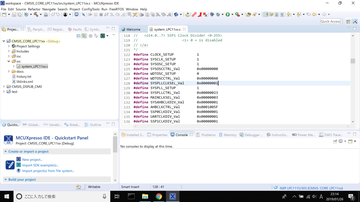The image size is (360, 202).
Task: Click the hammer Build icon in toolbar
Action: click(36, 14)
